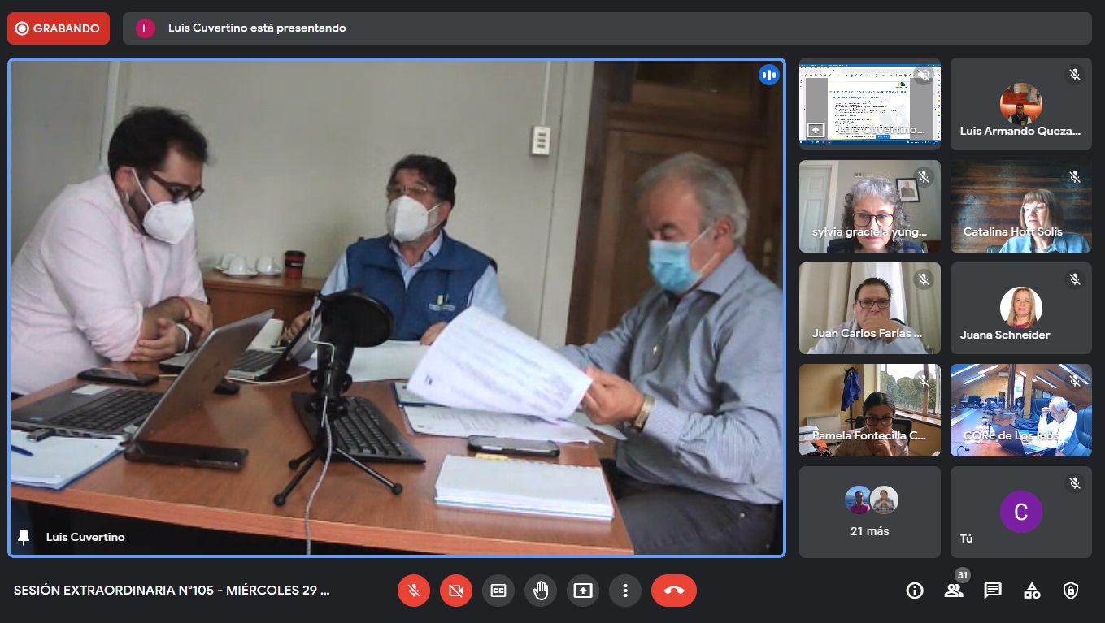Hang up the call

[674, 591]
